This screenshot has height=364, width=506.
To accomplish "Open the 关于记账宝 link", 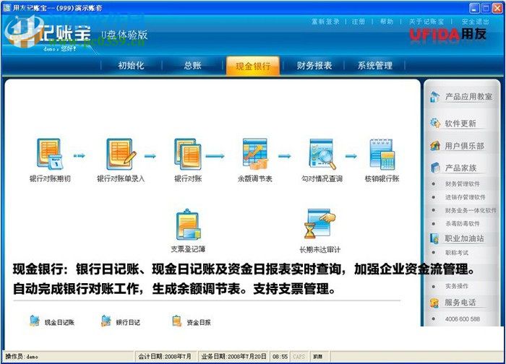I will (x=426, y=22).
